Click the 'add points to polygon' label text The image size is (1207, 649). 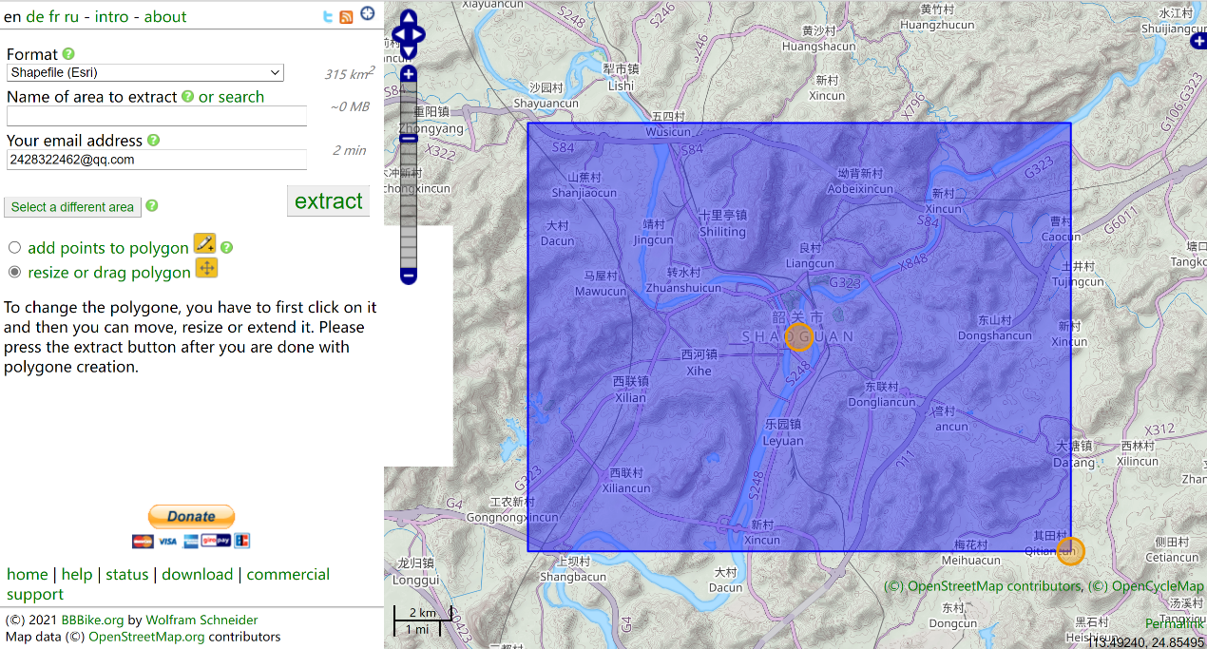pyautogui.click(x=108, y=248)
